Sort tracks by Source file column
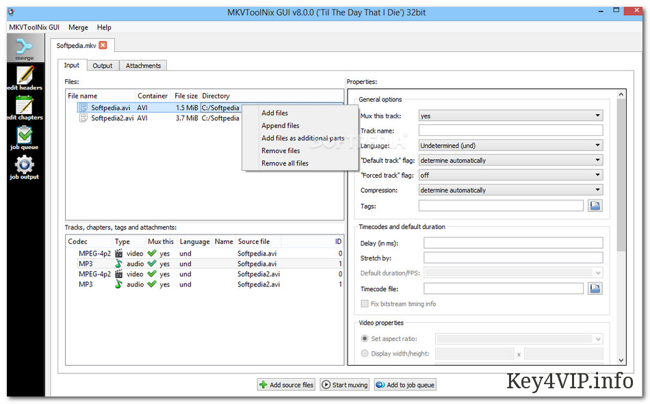 (x=258, y=241)
